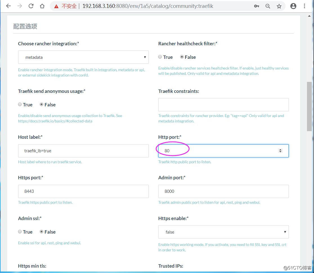Screen dimensions: 314x273
Task: Reload the page with the refresh icon
Action: (x=31, y=6)
